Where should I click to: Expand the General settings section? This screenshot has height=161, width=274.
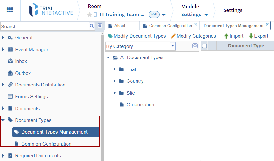click(x=3, y=38)
